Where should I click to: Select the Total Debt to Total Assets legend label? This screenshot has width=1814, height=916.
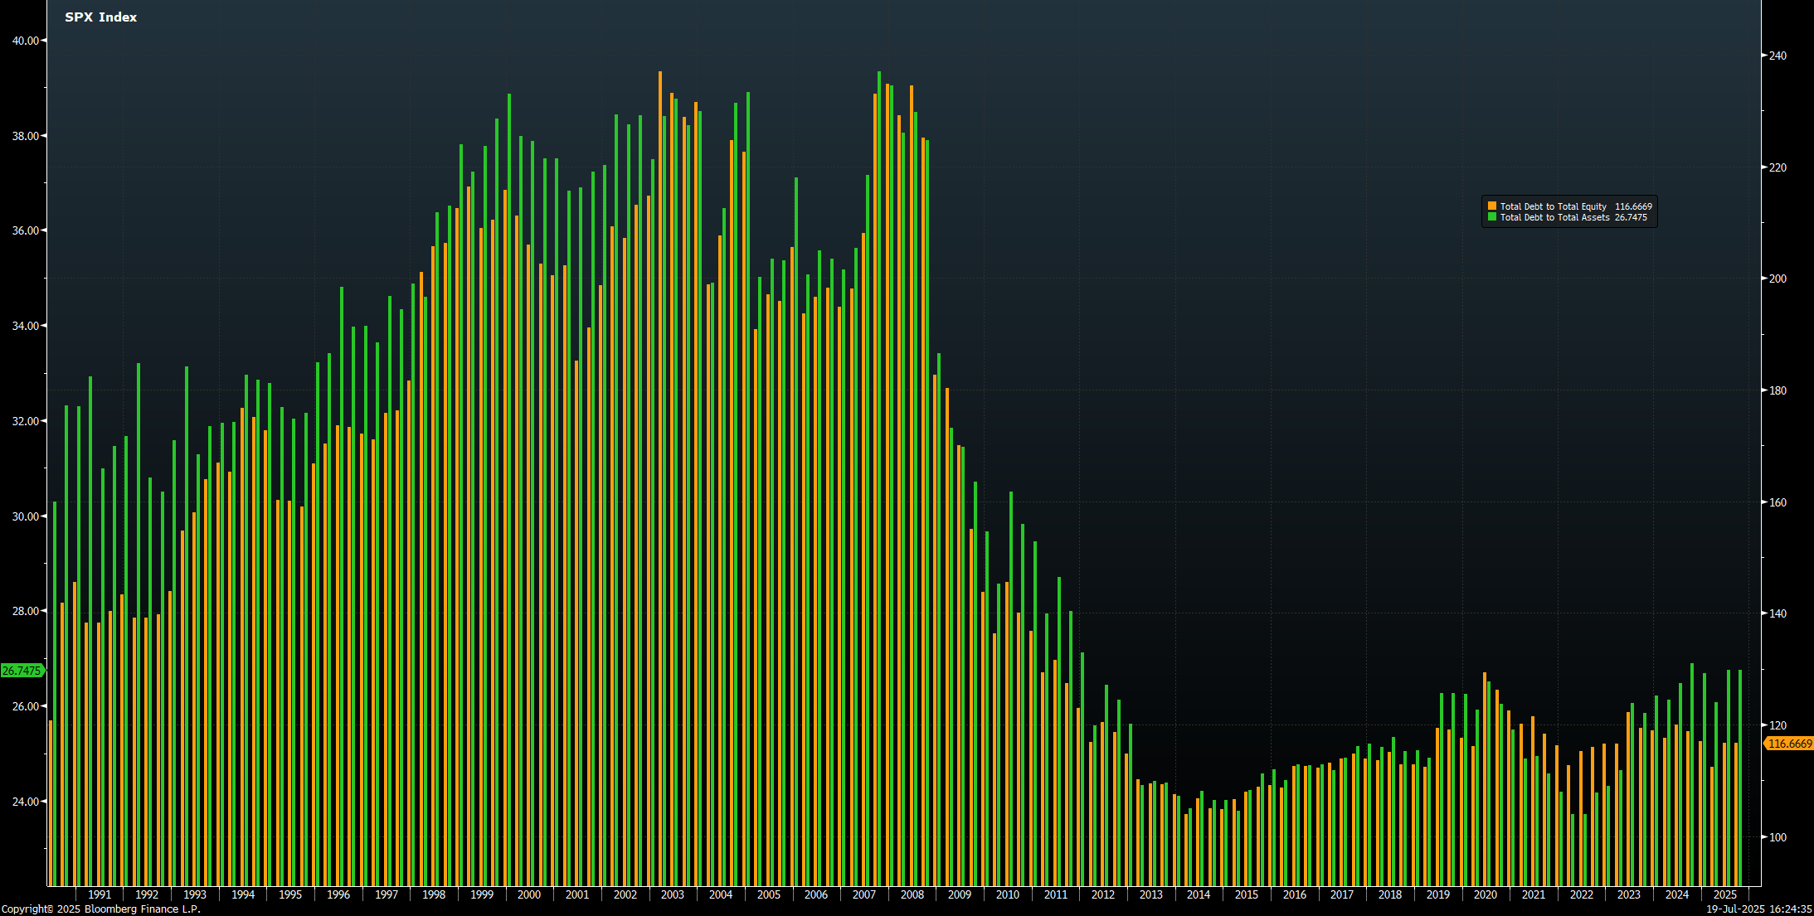pyautogui.click(x=1554, y=217)
